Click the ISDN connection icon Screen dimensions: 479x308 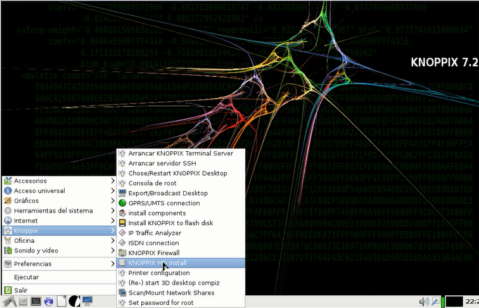click(x=122, y=243)
